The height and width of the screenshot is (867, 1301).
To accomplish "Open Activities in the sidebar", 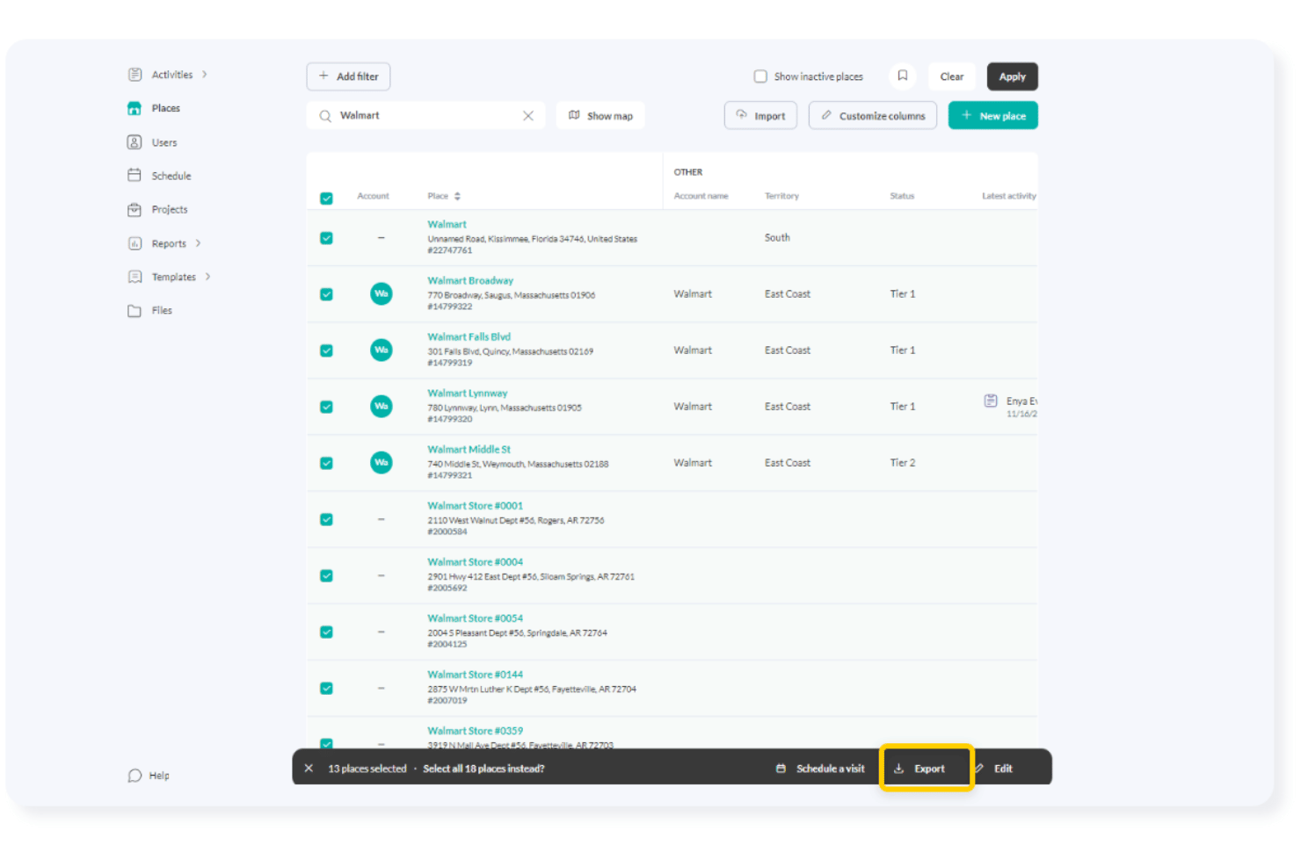I will [171, 75].
